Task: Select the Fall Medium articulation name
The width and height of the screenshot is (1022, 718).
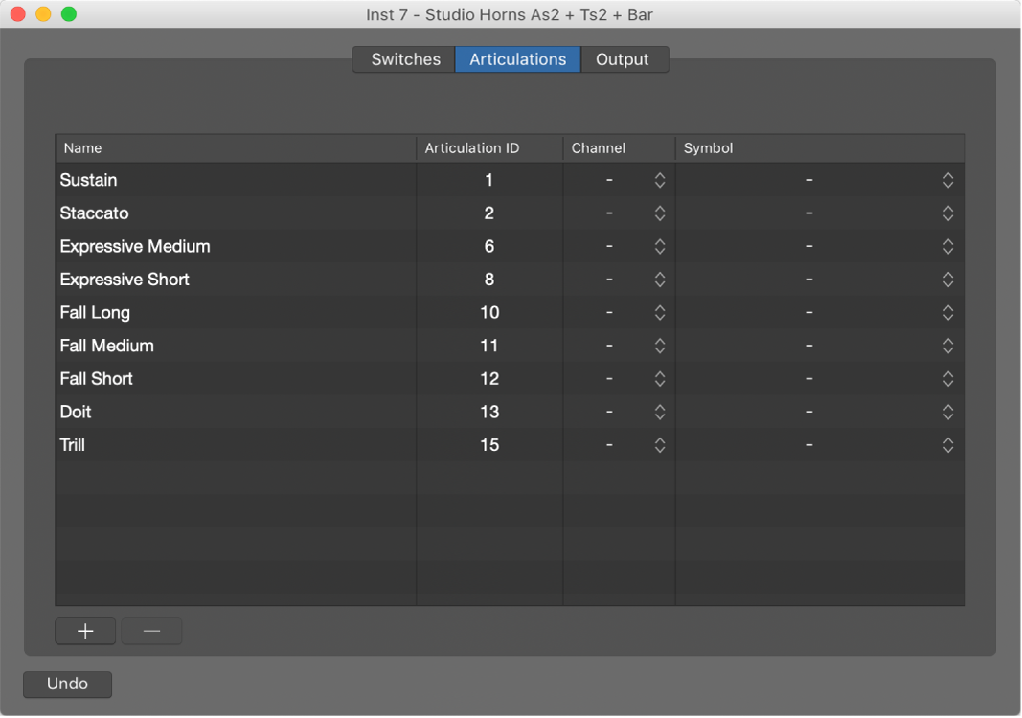Action: [x=107, y=346]
